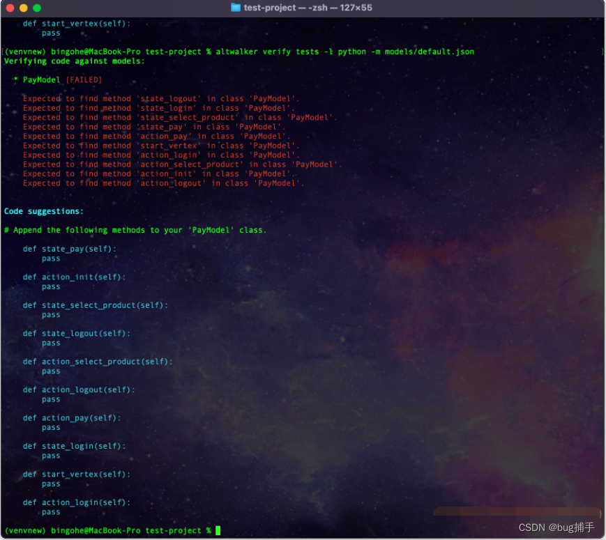Image resolution: width=606 pixels, height=540 pixels.
Task: Click the '# Append the following methods' comment
Action: coord(135,230)
